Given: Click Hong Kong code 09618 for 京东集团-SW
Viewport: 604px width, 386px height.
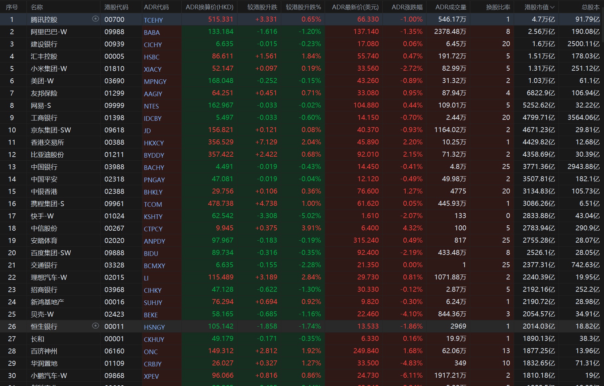Looking at the screenshot, I should click(x=114, y=130).
